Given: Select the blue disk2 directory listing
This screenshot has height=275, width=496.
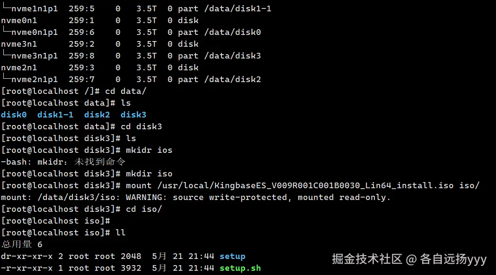Looking at the screenshot, I should tap(97, 115).
